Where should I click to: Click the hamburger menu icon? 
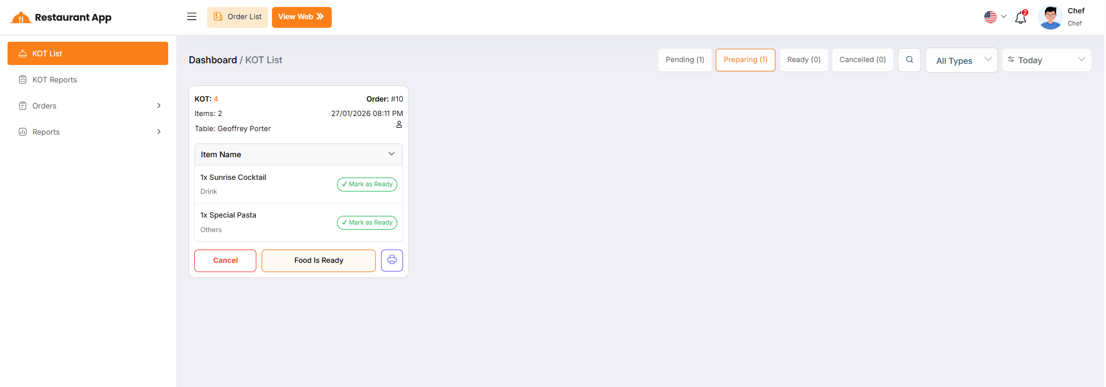coord(191,17)
